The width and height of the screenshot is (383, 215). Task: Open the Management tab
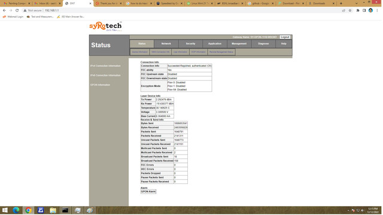239,44
